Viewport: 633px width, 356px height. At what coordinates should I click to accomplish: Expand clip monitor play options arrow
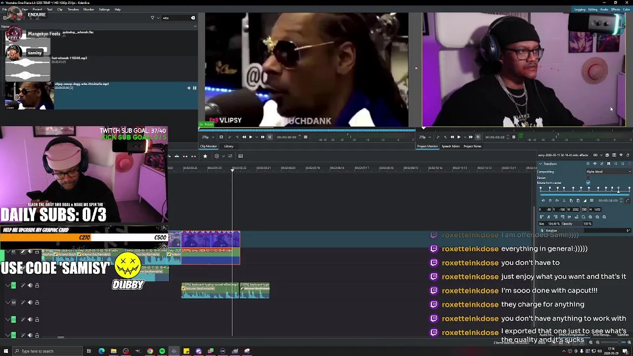point(257,137)
